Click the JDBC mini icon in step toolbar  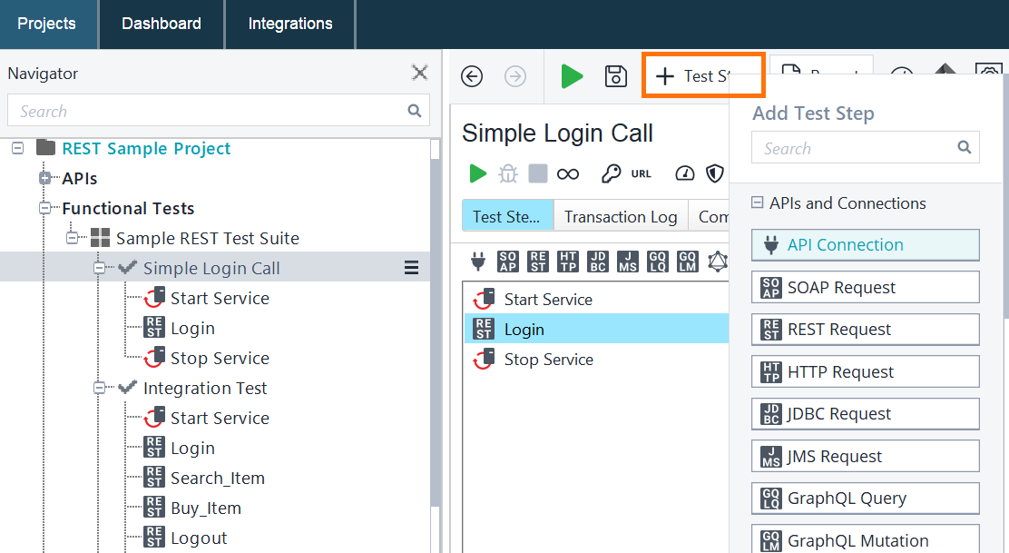tap(597, 262)
